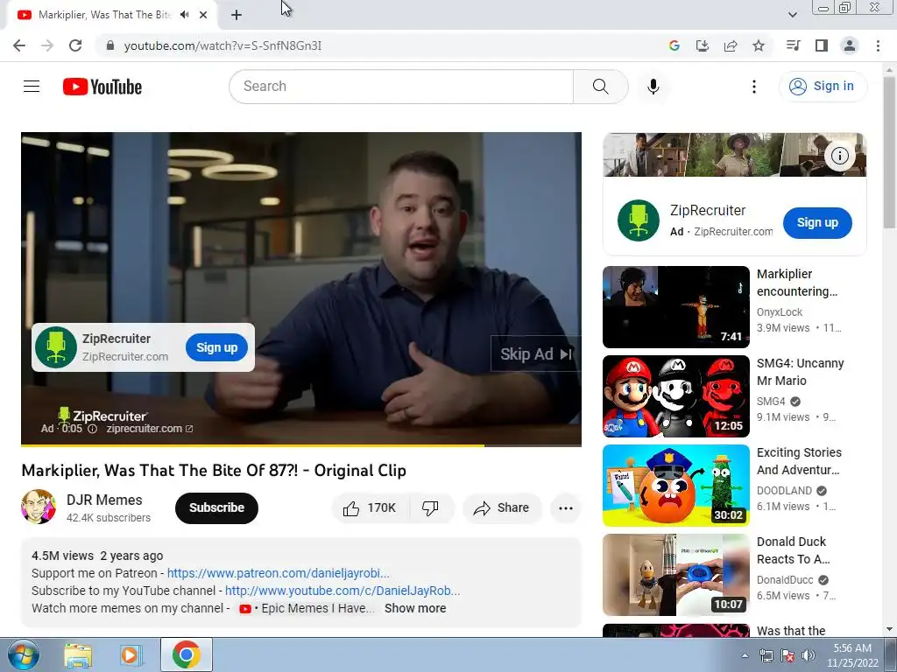Image resolution: width=897 pixels, height=672 pixels.
Task: Open the Chrome profile avatar
Action: (850, 45)
